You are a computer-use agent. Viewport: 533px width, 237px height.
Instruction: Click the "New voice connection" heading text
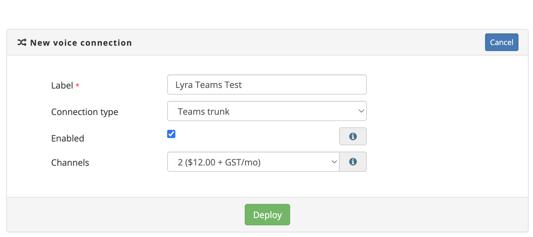(81, 43)
